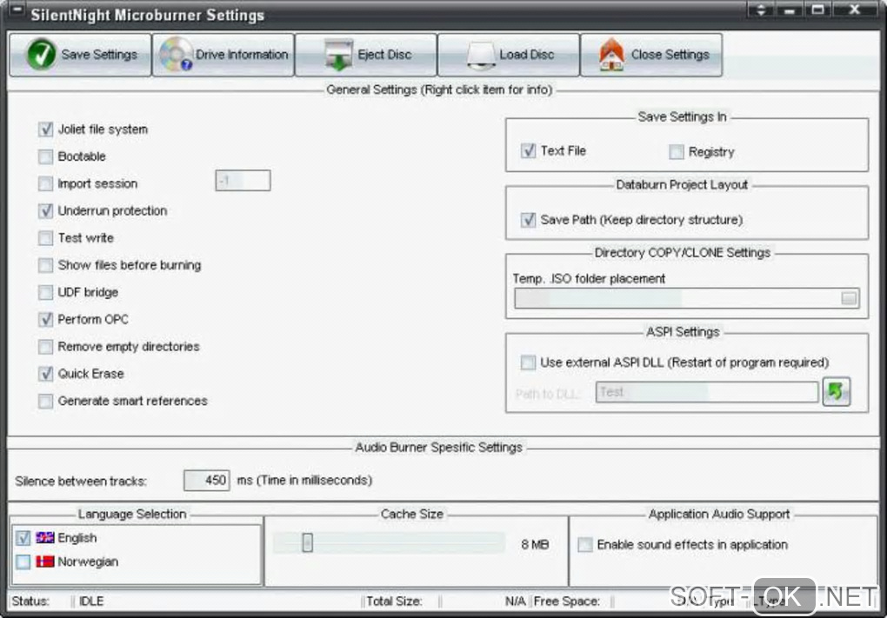
Task: Click the Load Disc drive icon
Action: click(x=481, y=56)
